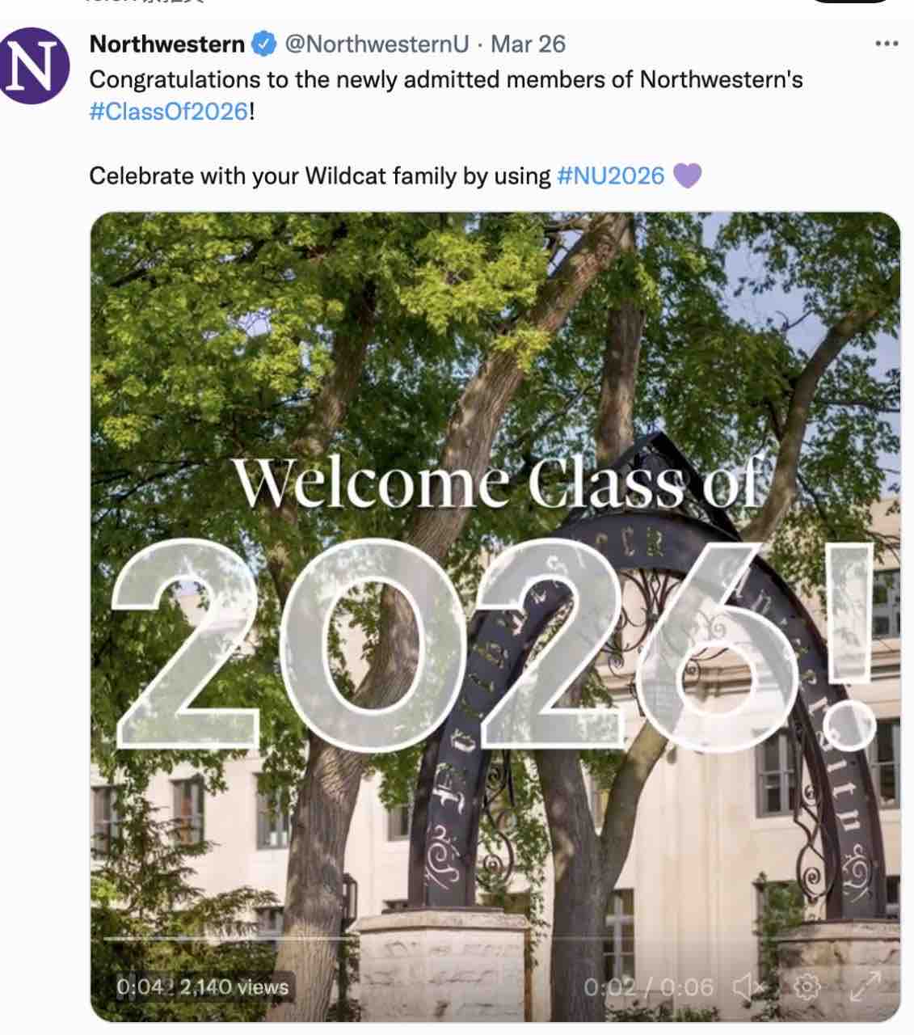Click the 0:02 / 0:06 elapsed time display
The image size is (914, 1035).
649,987
